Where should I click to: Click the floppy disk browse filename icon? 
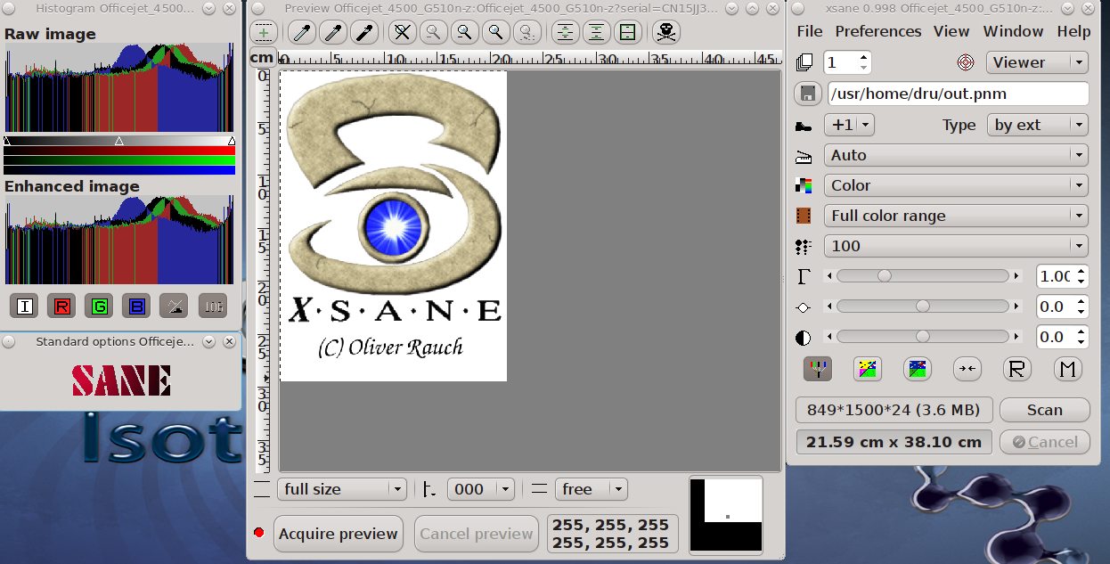[x=807, y=94]
